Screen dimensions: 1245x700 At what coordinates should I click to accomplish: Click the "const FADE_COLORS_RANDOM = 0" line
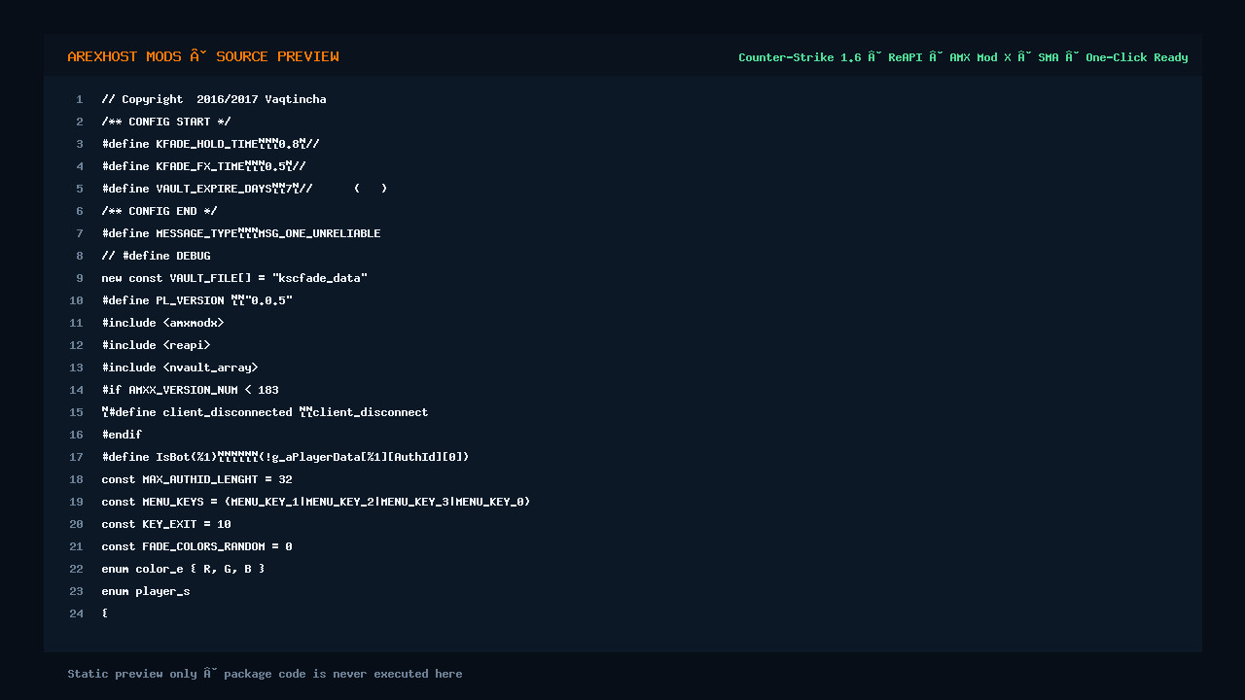coord(196,546)
